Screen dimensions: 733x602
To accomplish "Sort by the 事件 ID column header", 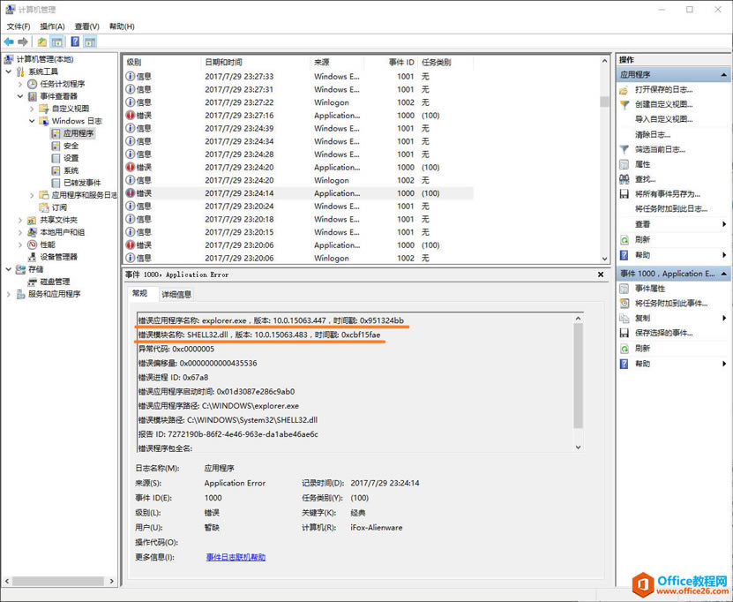I will pos(401,63).
